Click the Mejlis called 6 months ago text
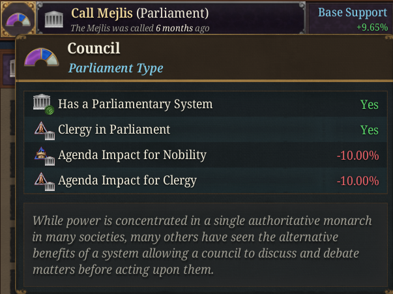The height and width of the screenshot is (294, 393). pos(140,28)
